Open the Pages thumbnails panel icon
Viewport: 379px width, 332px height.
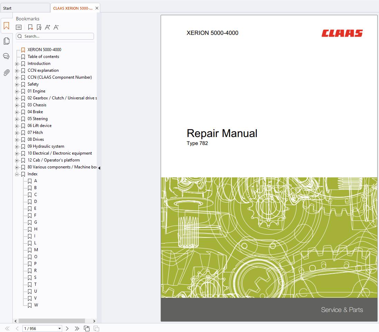point(6,41)
